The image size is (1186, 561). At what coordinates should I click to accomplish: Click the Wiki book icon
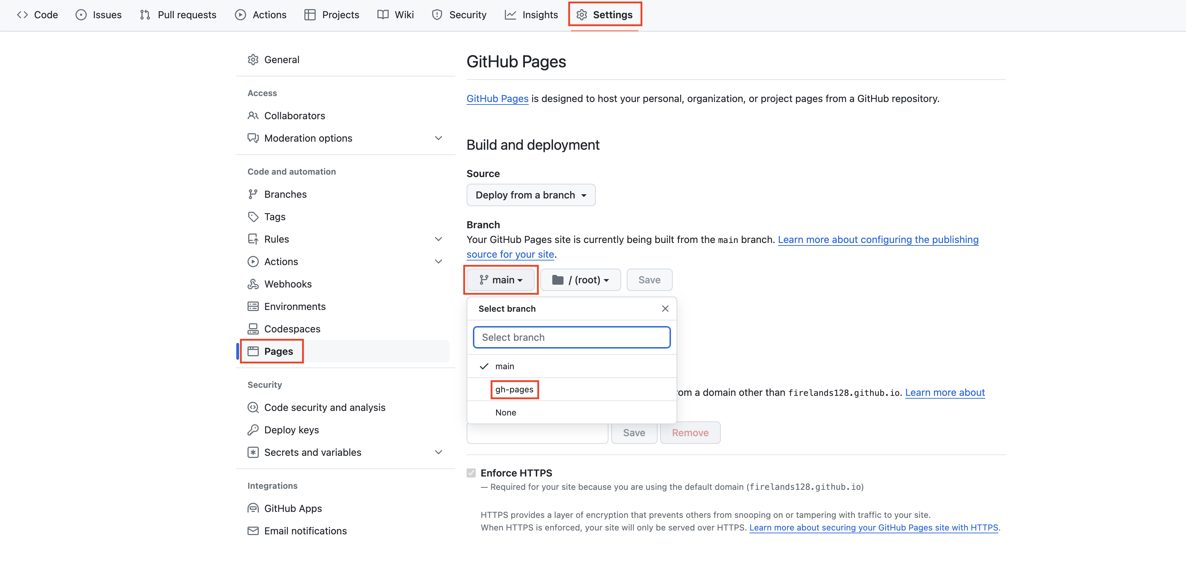(383, 15)
